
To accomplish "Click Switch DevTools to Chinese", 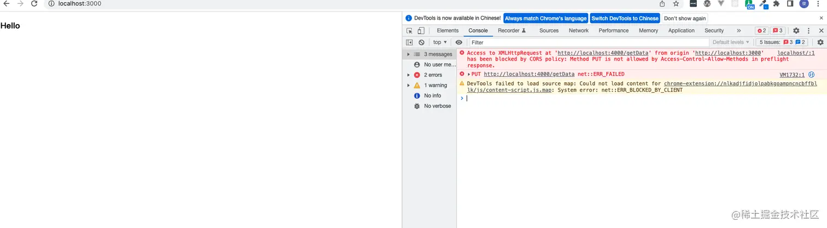I will coord(625,18).
